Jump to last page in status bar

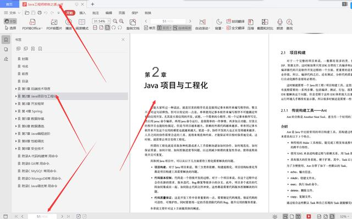tap(68, 216)
